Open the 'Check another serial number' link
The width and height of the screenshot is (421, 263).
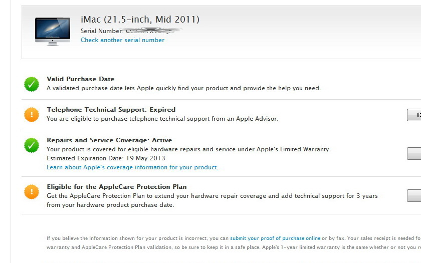[x=122, y=40]
